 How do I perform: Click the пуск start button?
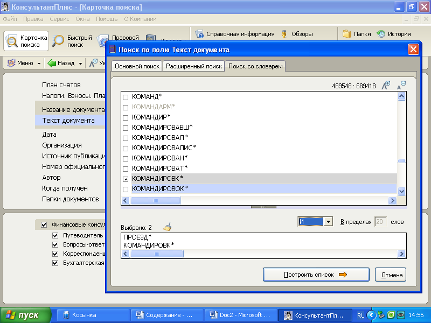pos(25,315)
